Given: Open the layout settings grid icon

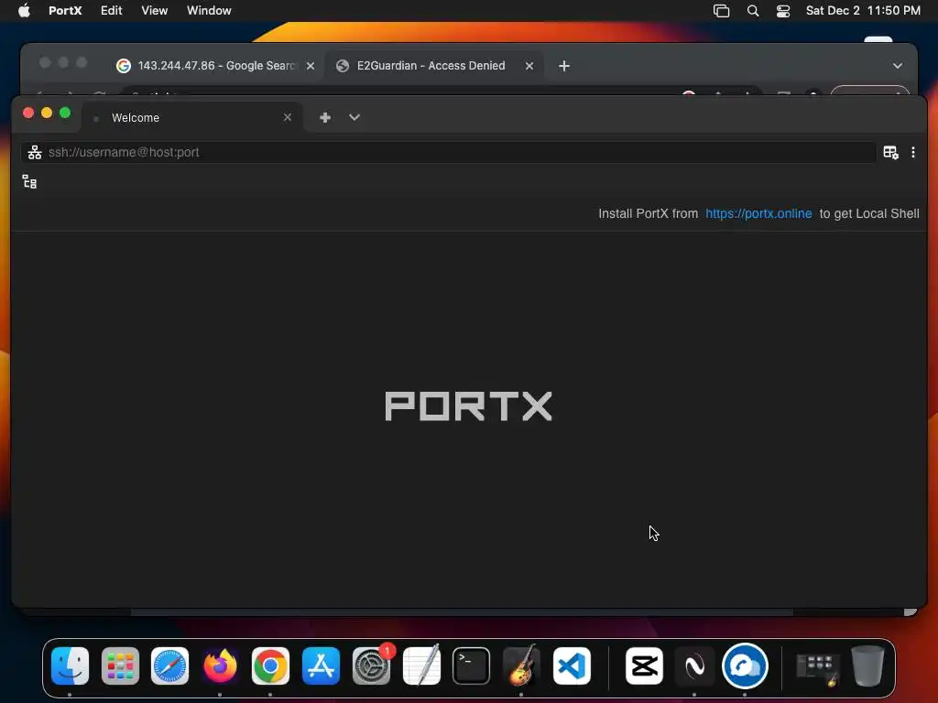Looking at the screenshot, I should click(890, 153).
